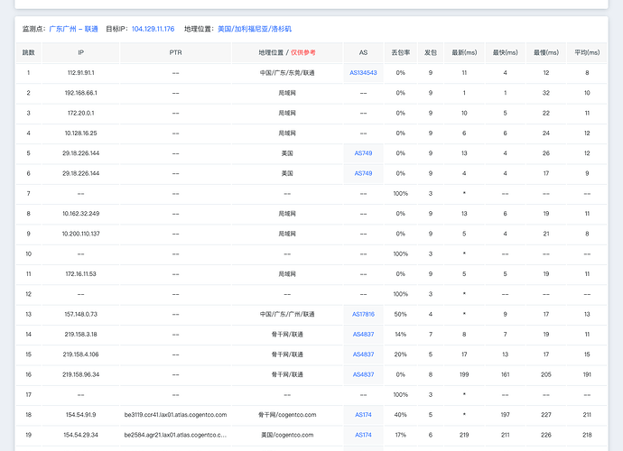Click the AS column header
This screenshot has width=623, height=451.
(x=363, y=52)
